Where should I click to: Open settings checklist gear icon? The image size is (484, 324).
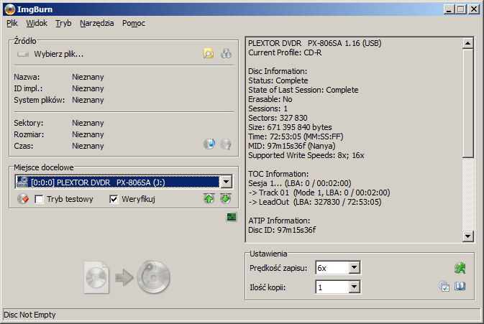coord(444,287)
